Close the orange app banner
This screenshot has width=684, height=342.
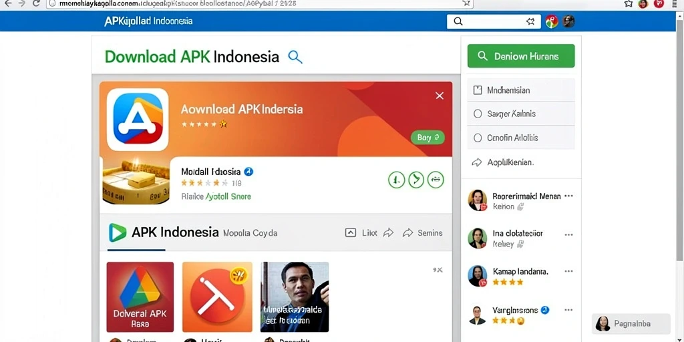[x=440, y=96]
